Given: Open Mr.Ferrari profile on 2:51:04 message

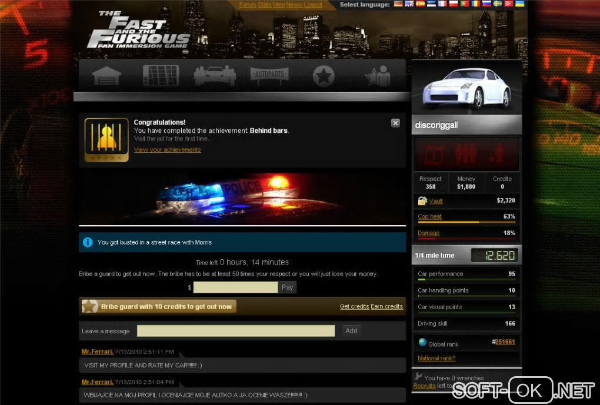Looking at the screenshot, I should [x=98, y=381].
